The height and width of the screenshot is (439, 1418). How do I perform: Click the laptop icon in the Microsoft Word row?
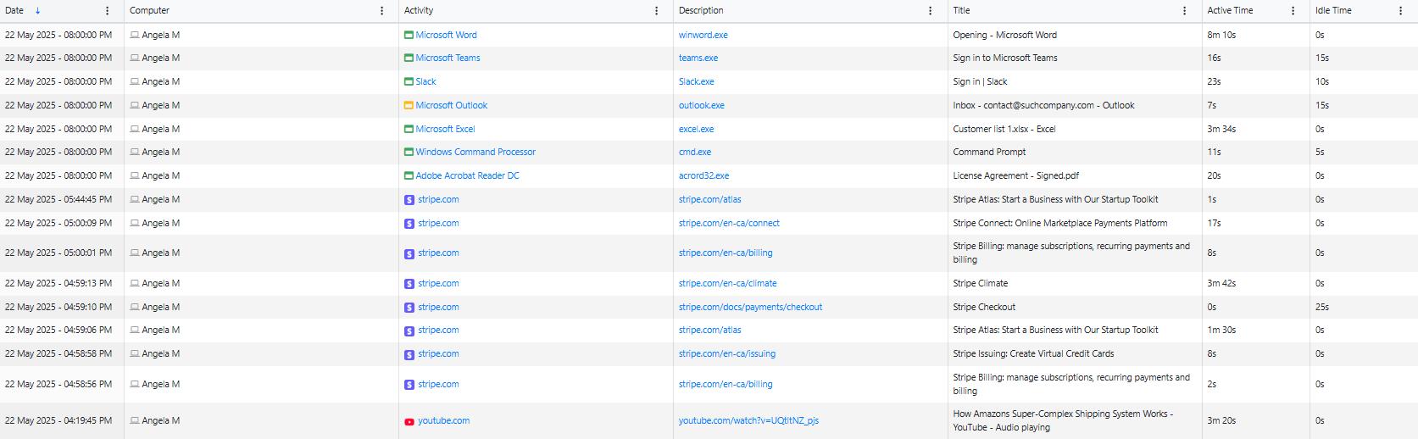coord(134,36)
